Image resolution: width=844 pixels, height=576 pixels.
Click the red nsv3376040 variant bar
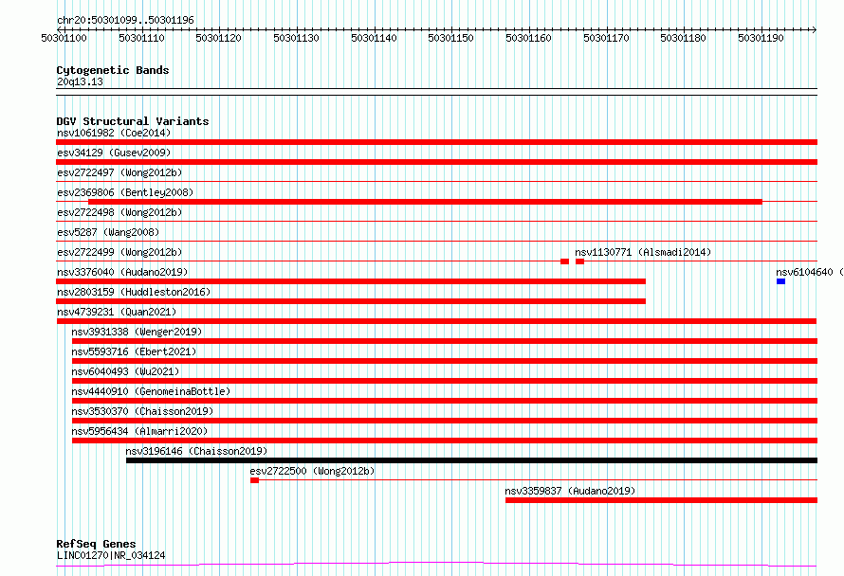pos(351,281)
